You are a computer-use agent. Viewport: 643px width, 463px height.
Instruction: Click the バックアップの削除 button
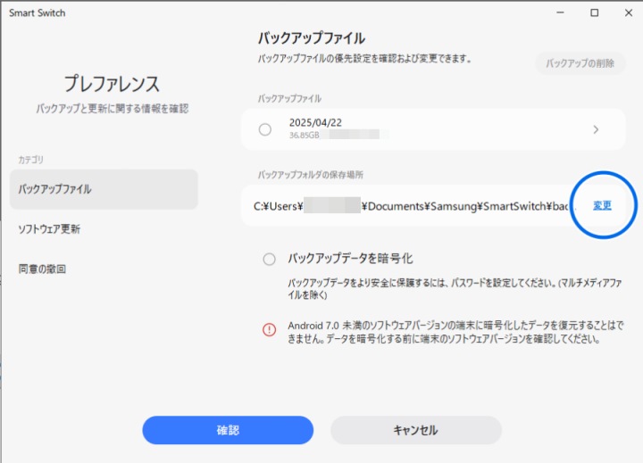580,63
